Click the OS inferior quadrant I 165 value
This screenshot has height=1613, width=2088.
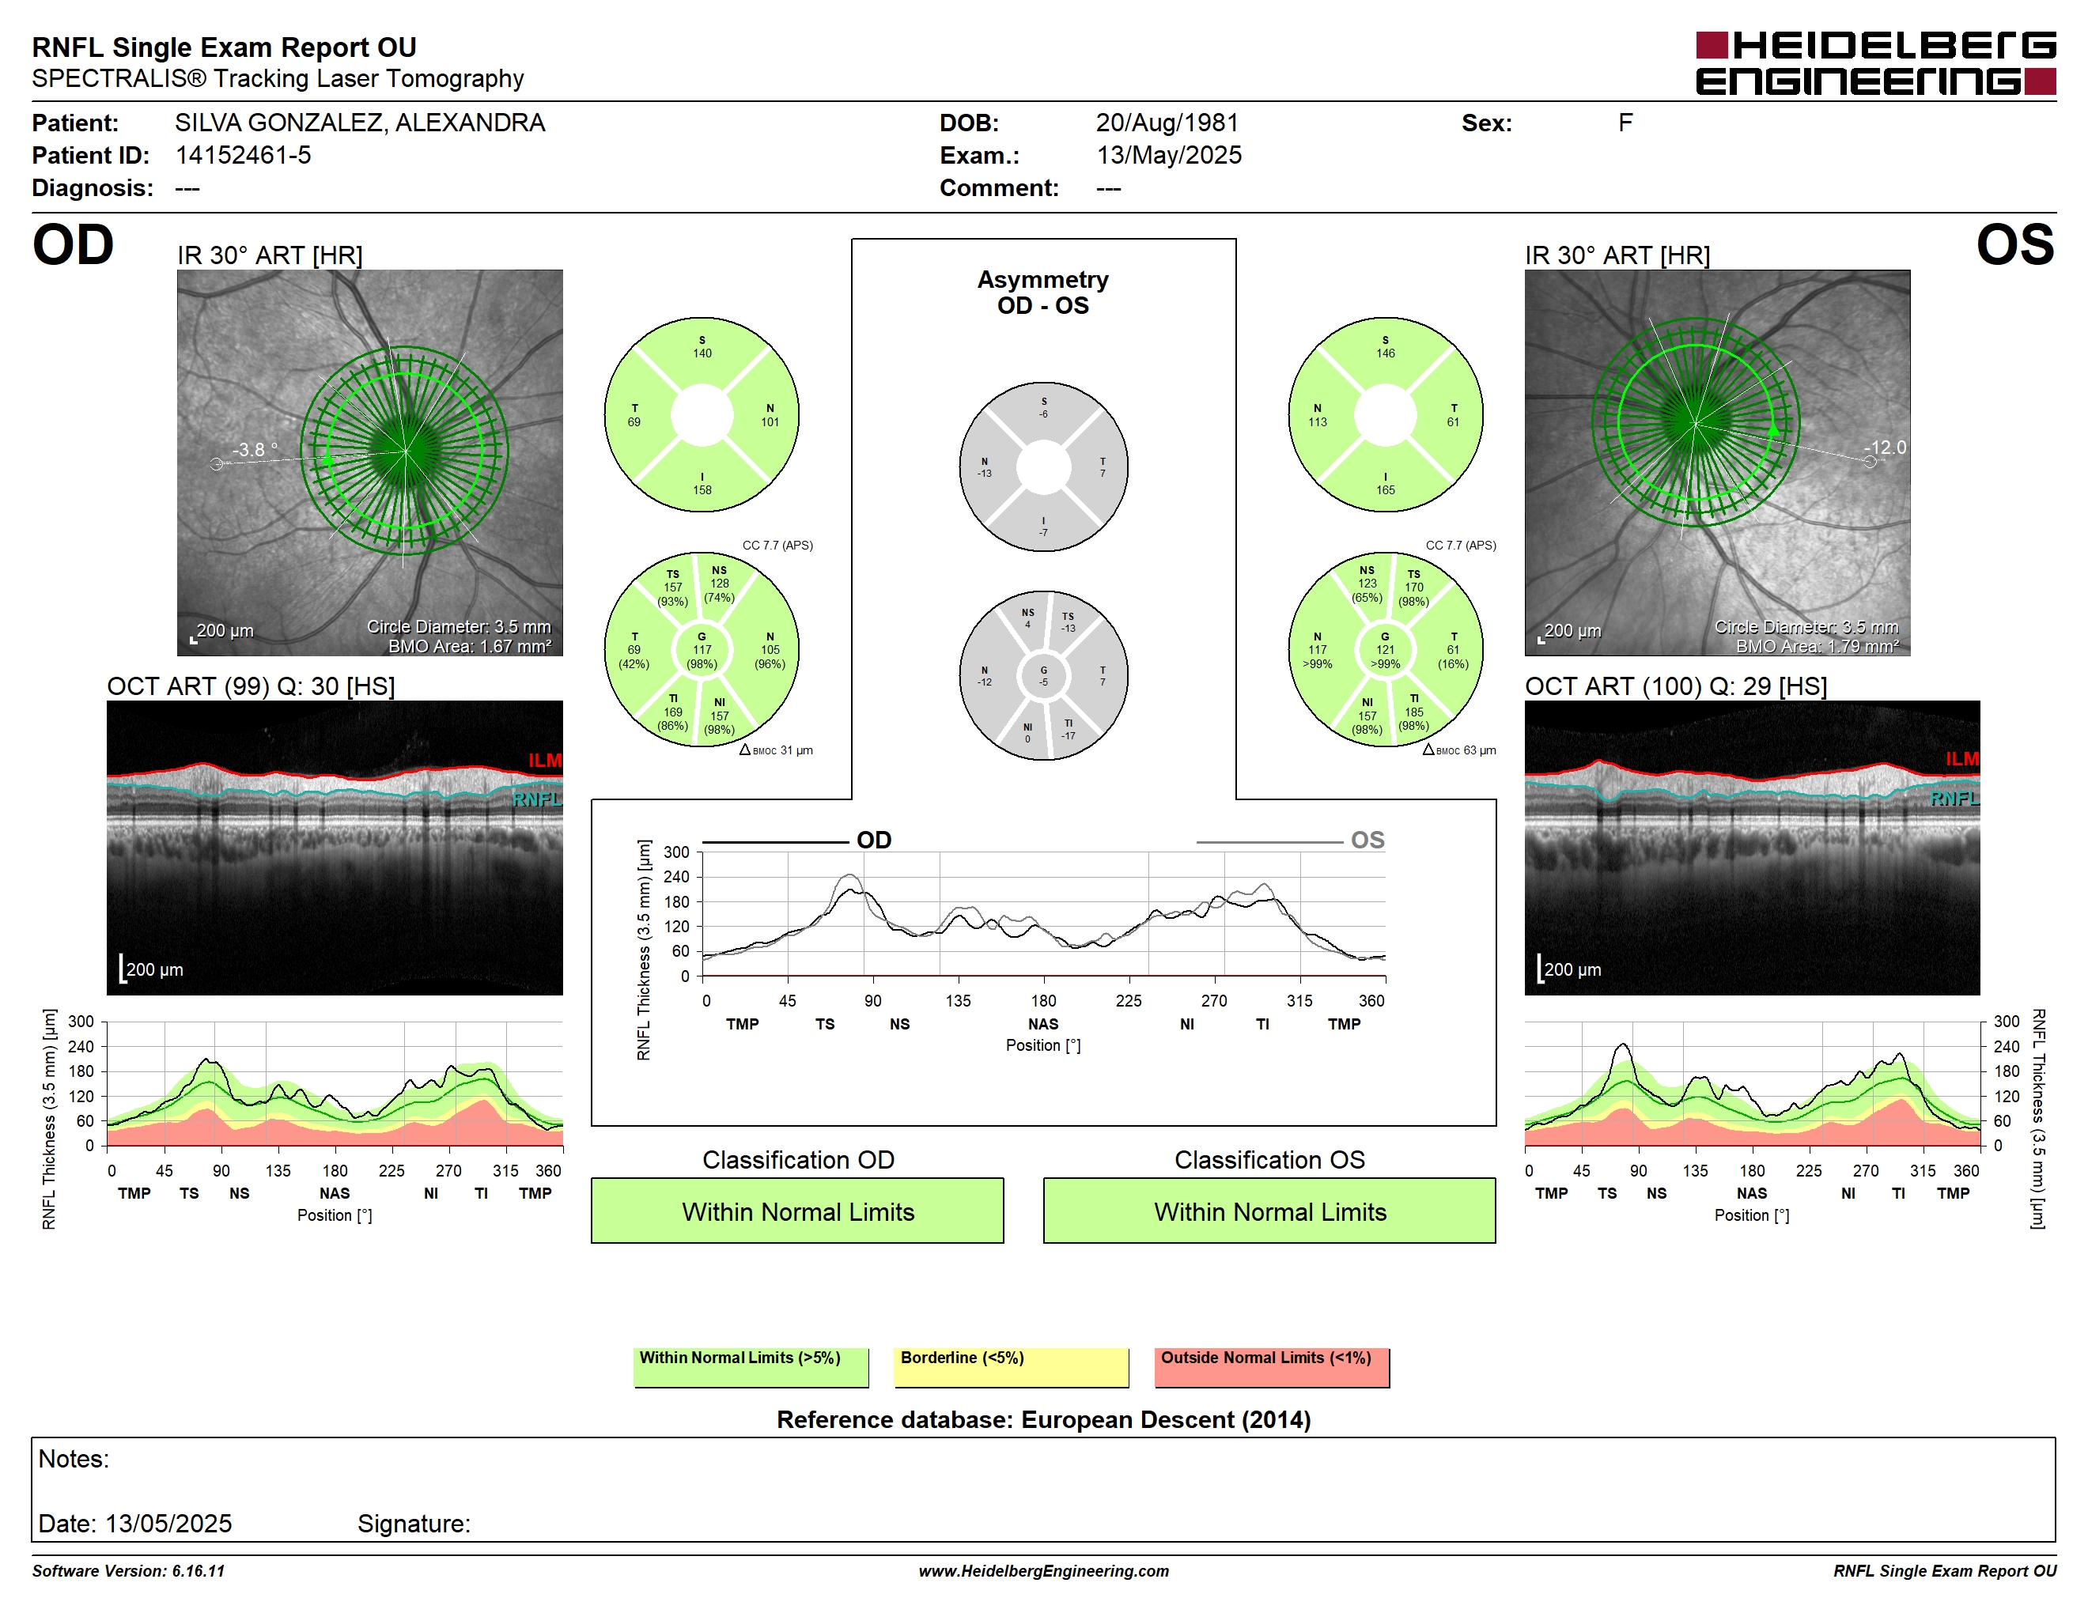click(1386, 484)
